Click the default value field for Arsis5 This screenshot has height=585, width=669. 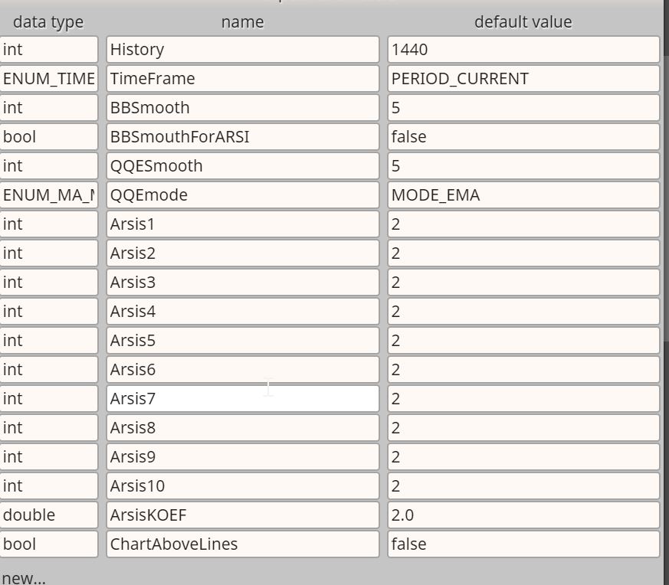[523, 340]
